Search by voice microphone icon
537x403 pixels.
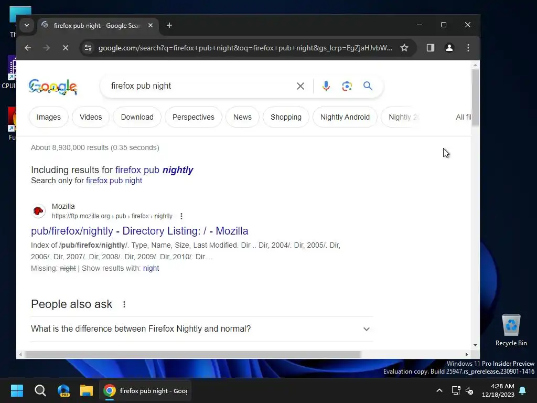(326, 86)
